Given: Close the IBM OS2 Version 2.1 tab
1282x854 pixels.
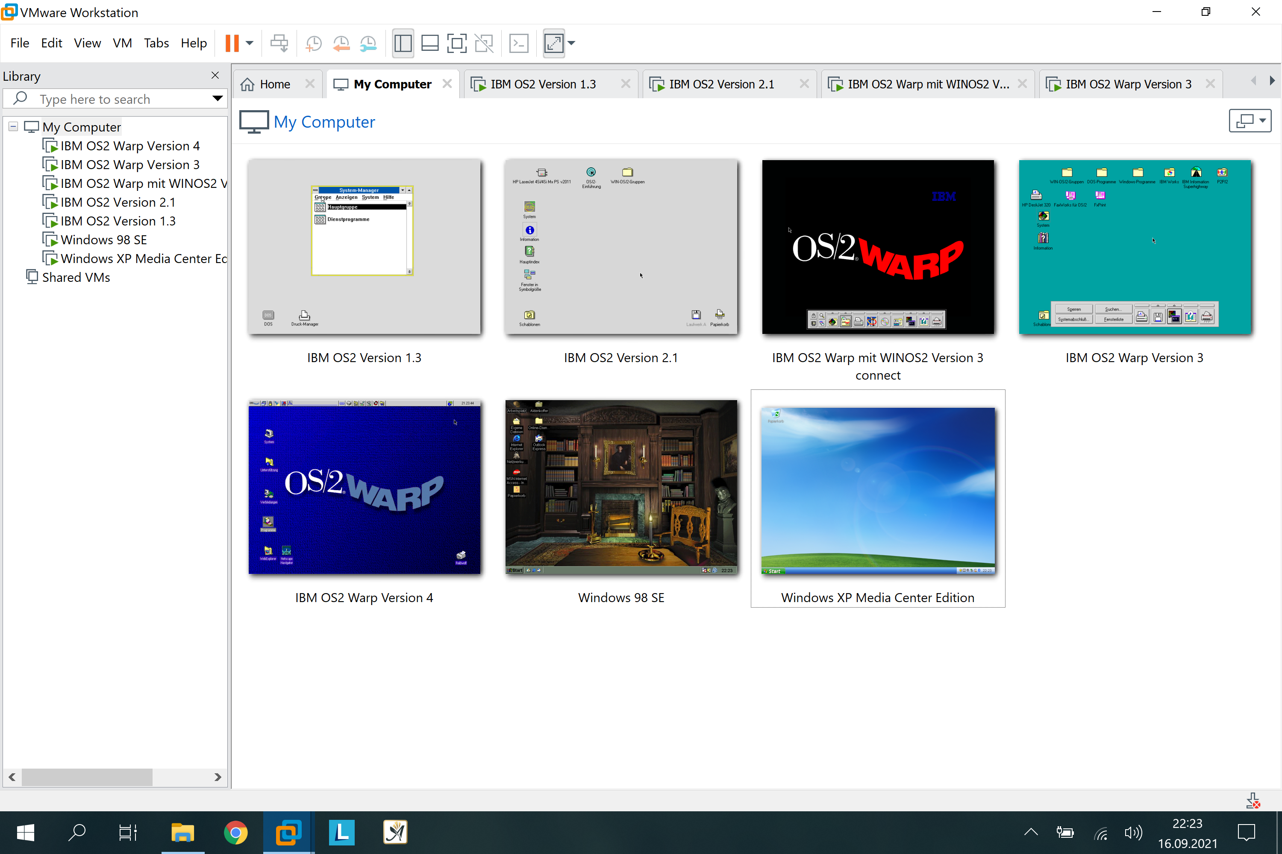Looking at the screenshot, I should coord(804,84).
